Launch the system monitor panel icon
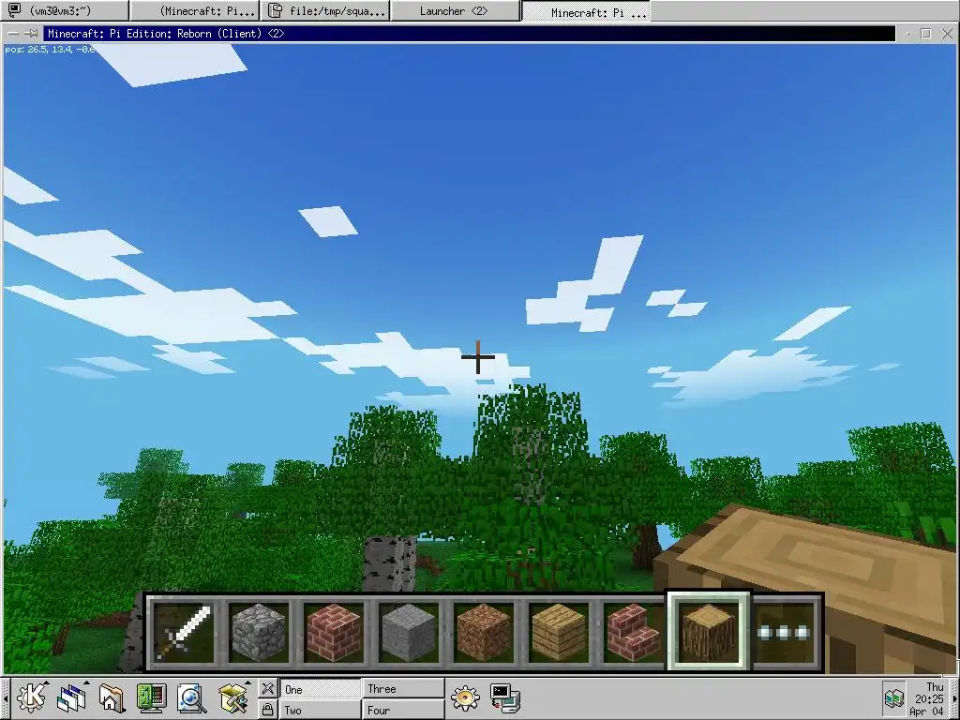This screenshot has width=960, height=720. tap(151, 697)
